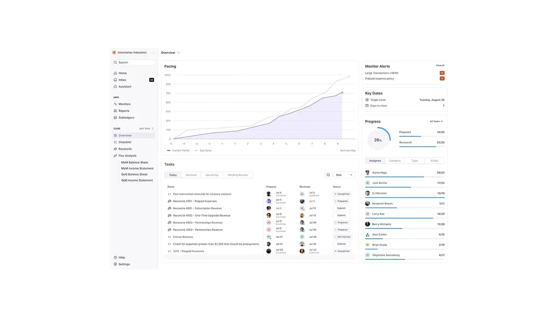Open the Assistant chat bubble icon

(x=115, y=87)
